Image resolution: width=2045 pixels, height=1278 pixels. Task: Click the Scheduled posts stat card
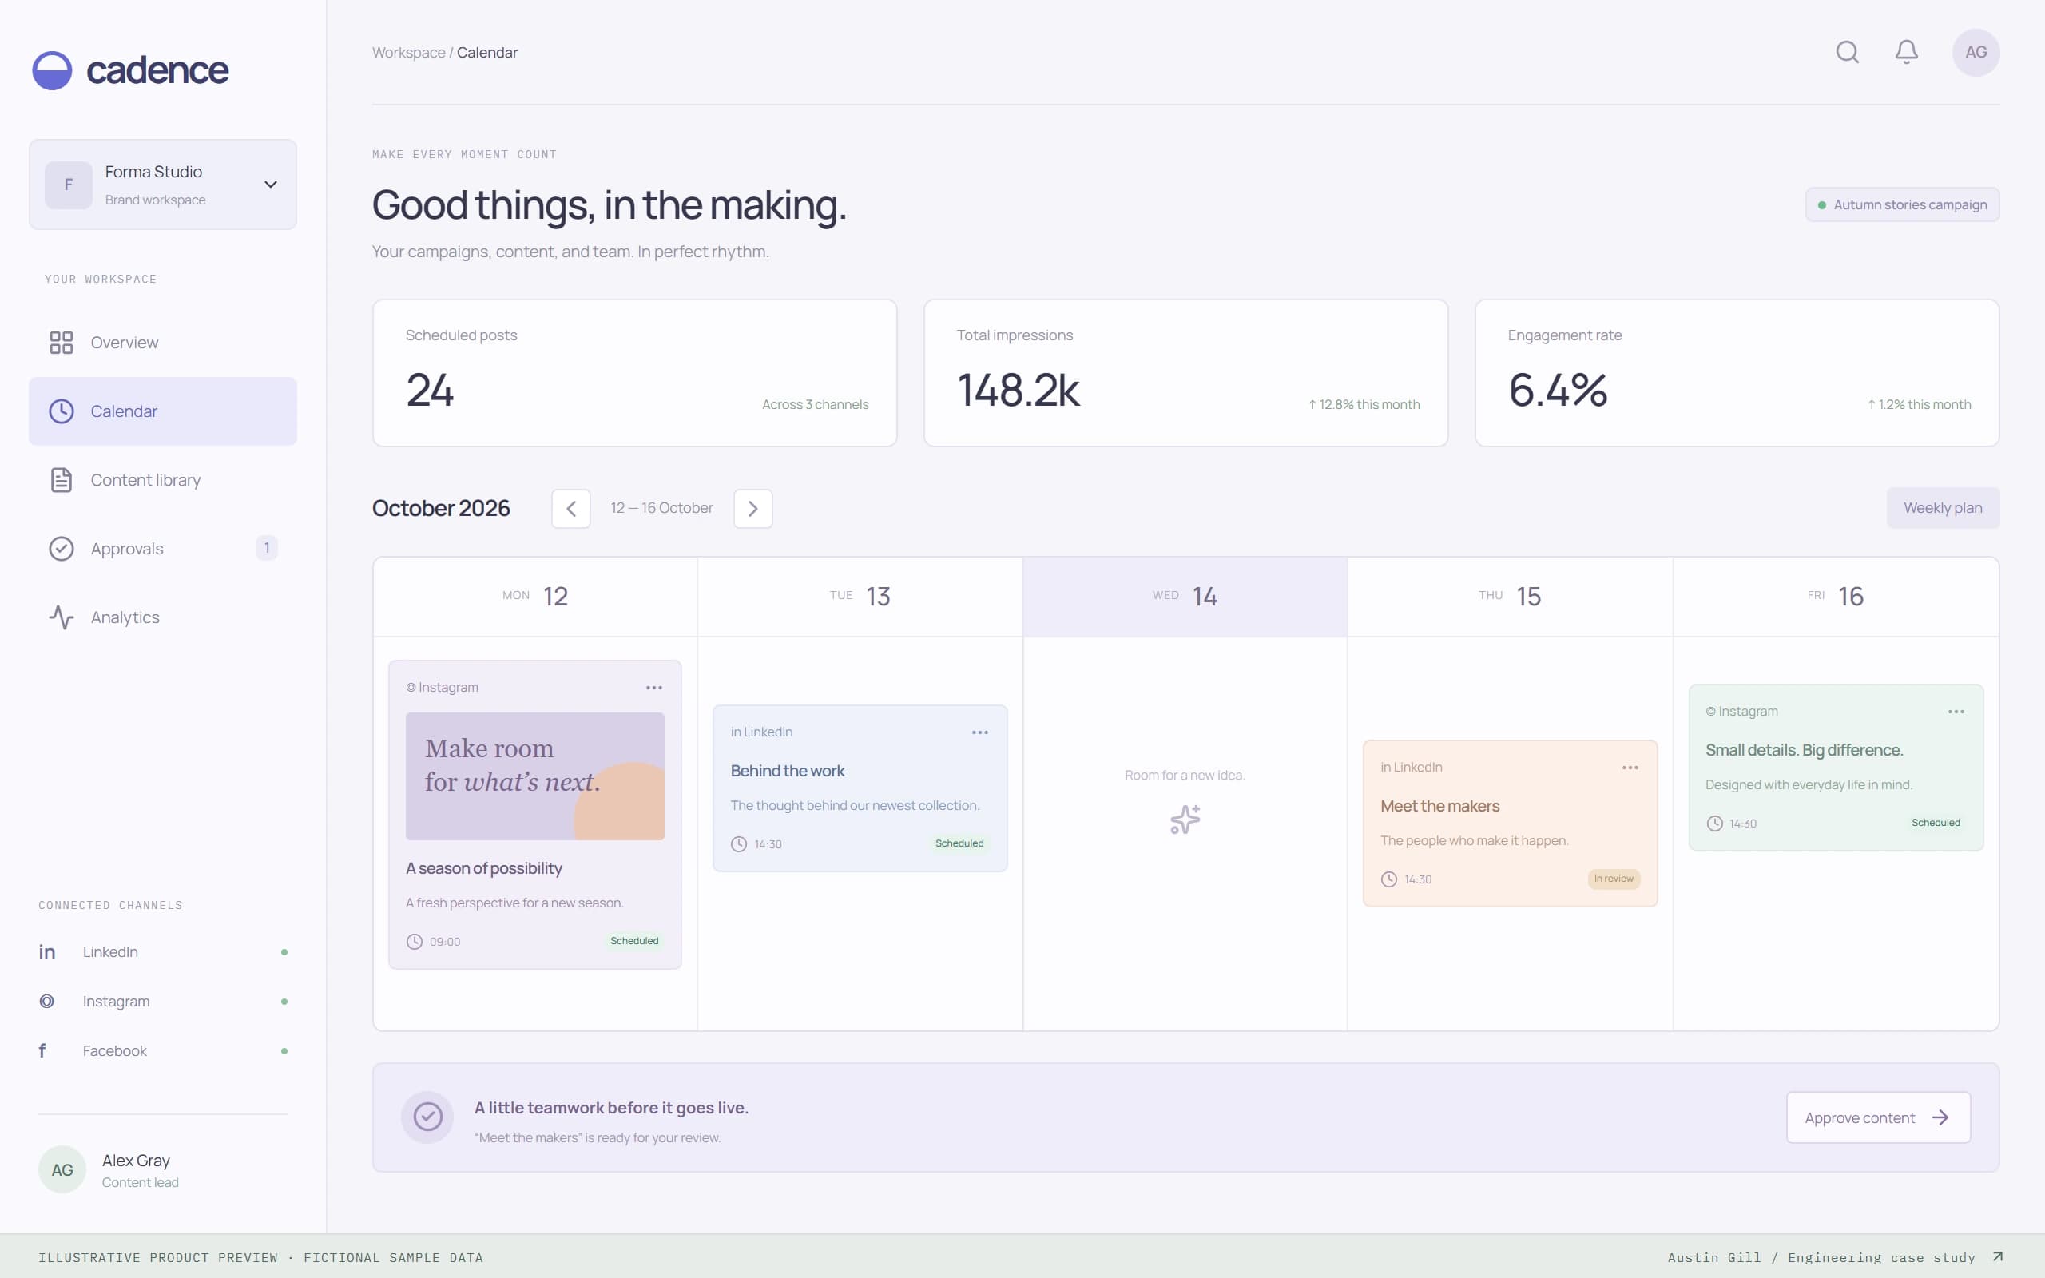pyautogui.click(x=634, y=373)
